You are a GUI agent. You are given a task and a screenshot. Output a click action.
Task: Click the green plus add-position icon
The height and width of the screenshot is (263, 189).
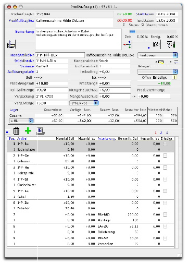click(28, 131)
